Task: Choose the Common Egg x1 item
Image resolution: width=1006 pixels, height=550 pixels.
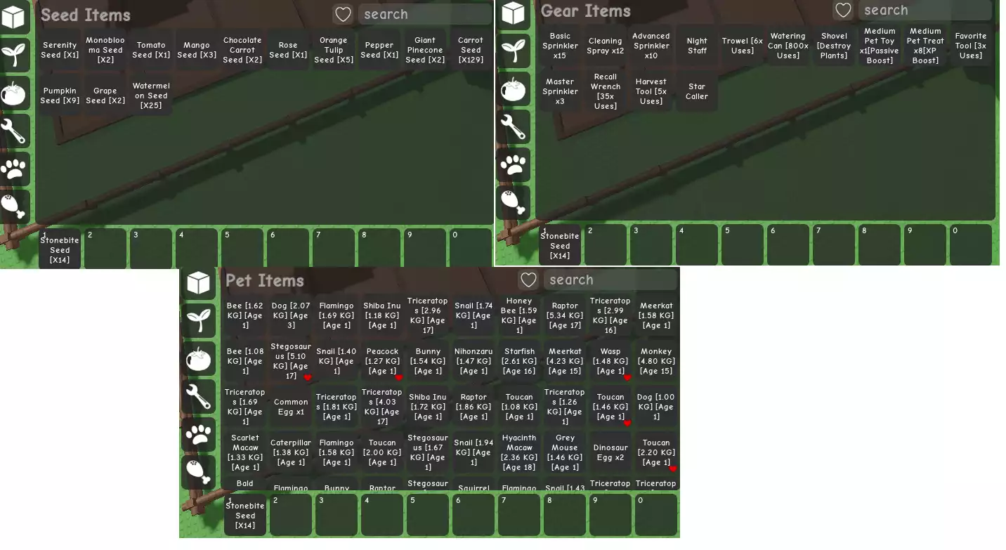Action: pos(291,407)
